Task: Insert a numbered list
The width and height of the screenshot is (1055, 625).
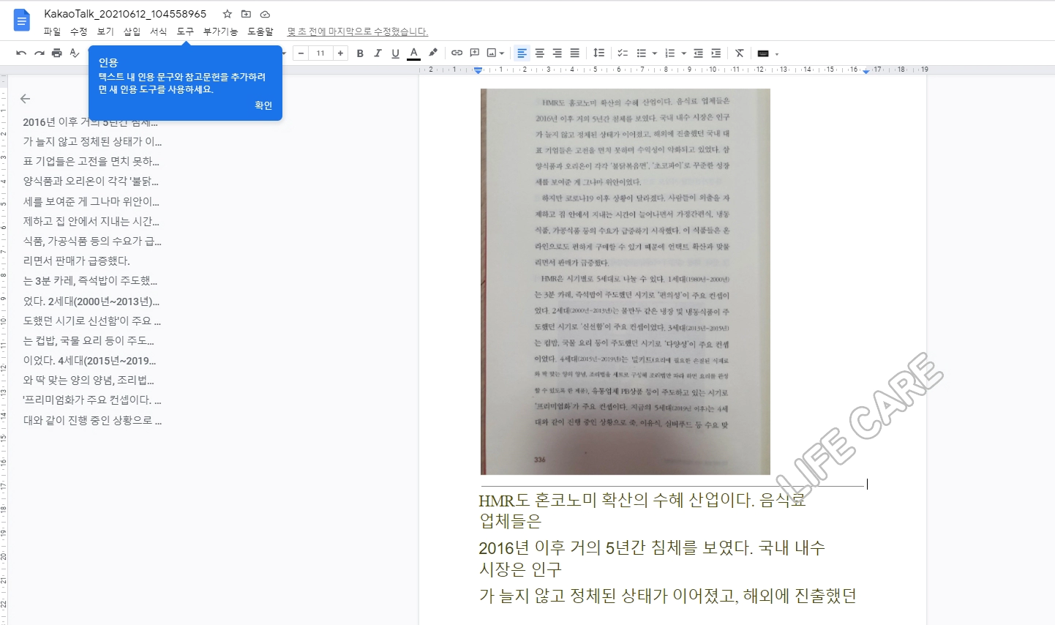Action: tap(669, 53)
